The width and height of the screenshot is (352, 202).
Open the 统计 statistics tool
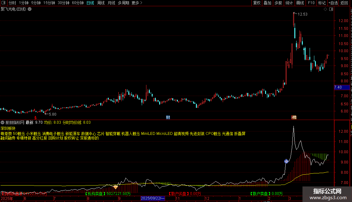[x=289, y=3]
